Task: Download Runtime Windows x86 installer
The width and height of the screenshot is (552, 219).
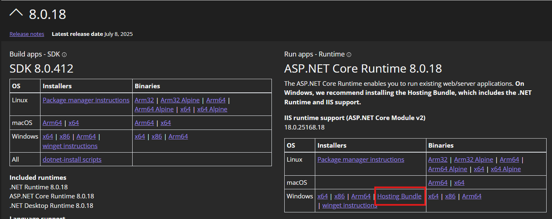Action: point(340,196)
